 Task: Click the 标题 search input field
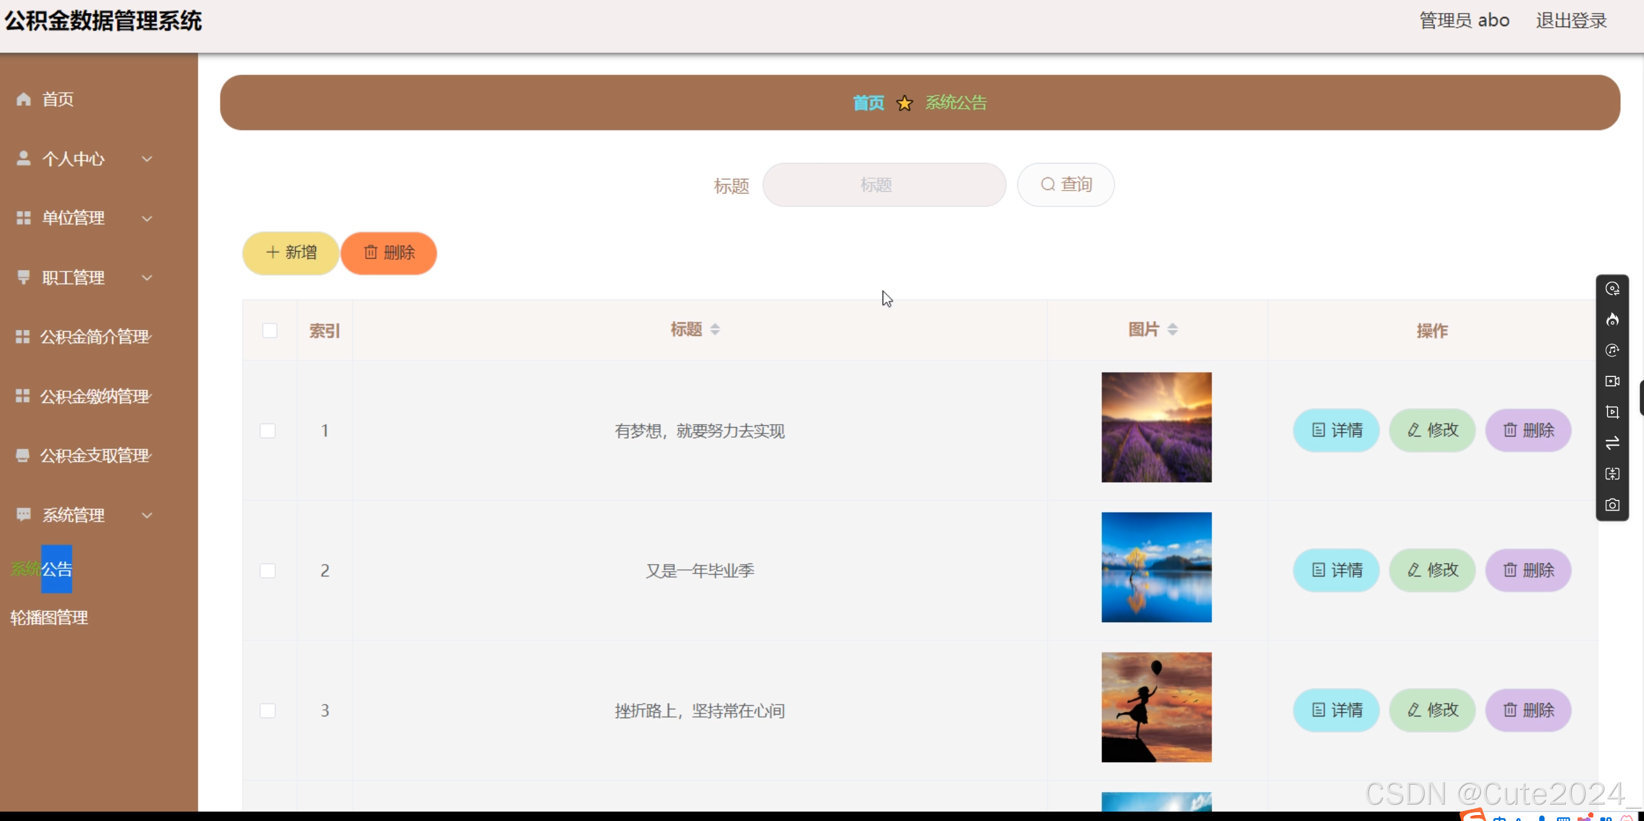(x=884, y=185)
